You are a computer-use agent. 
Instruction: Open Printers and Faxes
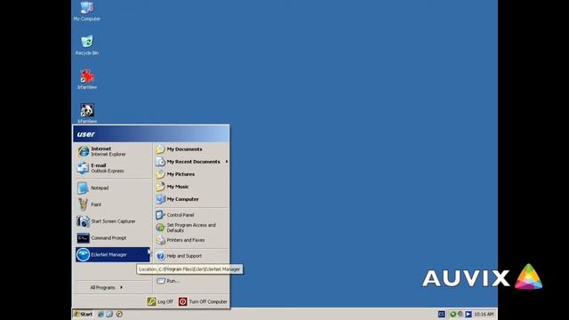point(192,240)
